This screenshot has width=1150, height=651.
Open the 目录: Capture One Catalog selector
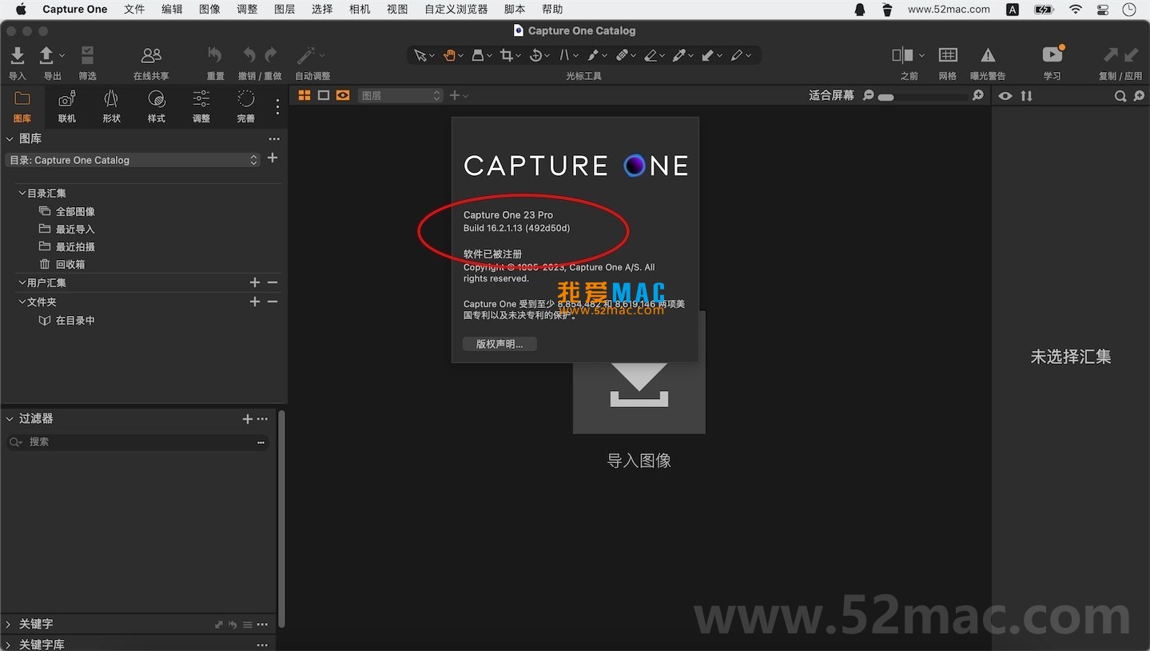[133, 160]
